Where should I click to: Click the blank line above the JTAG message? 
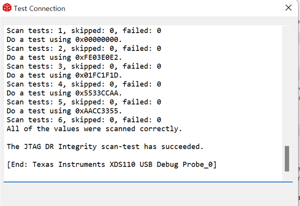click(94, 137)
